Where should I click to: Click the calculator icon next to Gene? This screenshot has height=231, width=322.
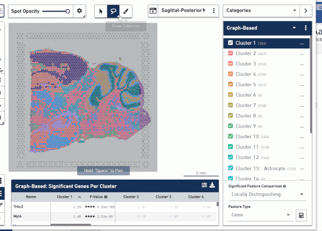(x=301, y=215)
